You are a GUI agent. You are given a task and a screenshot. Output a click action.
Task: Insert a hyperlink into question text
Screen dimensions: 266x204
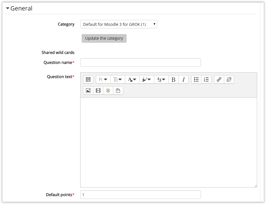[219, 79]
